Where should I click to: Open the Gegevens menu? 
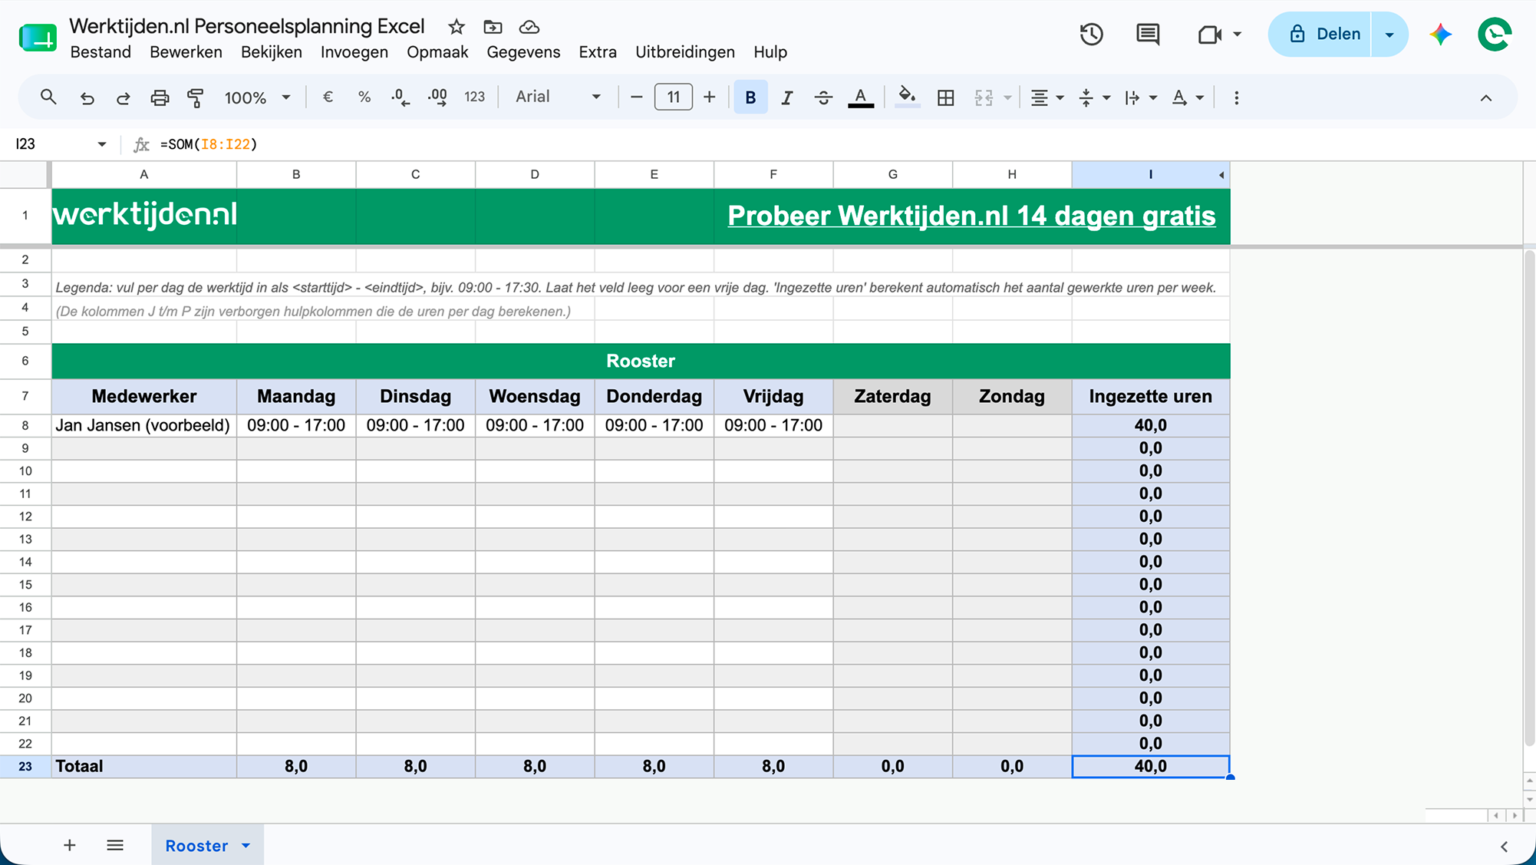click(x=523, y=52)
